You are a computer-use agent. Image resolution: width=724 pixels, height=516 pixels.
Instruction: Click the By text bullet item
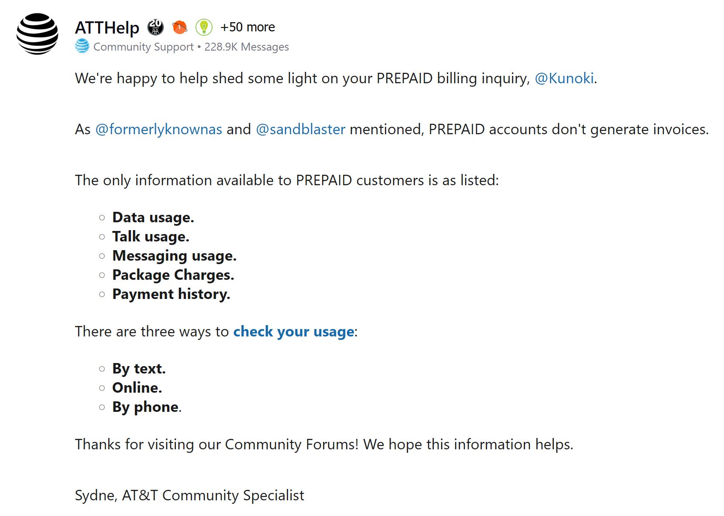coord(139,369)
